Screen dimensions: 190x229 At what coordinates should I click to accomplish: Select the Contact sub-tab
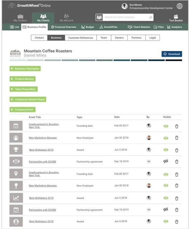tap(39, 38)
